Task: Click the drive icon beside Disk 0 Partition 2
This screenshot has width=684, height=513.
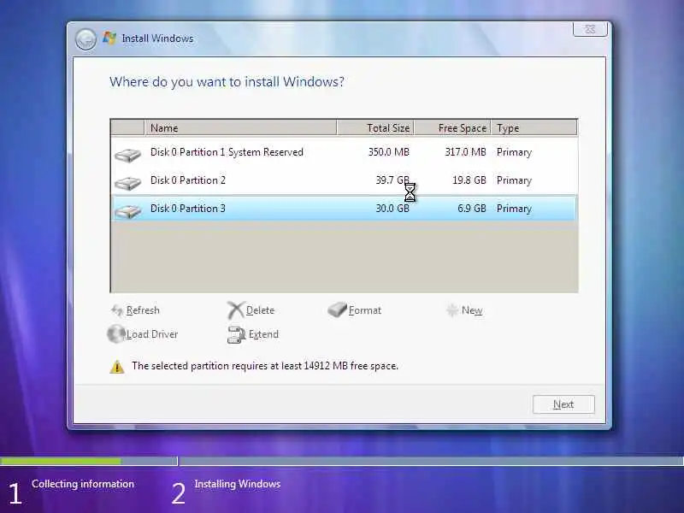Action: (127, 182)
